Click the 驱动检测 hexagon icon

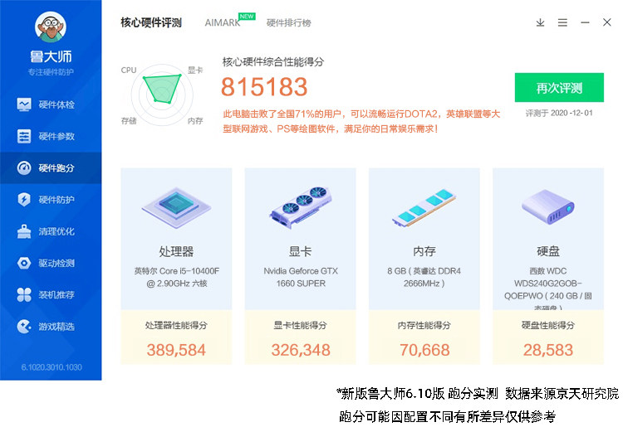(x=24, y=263)
